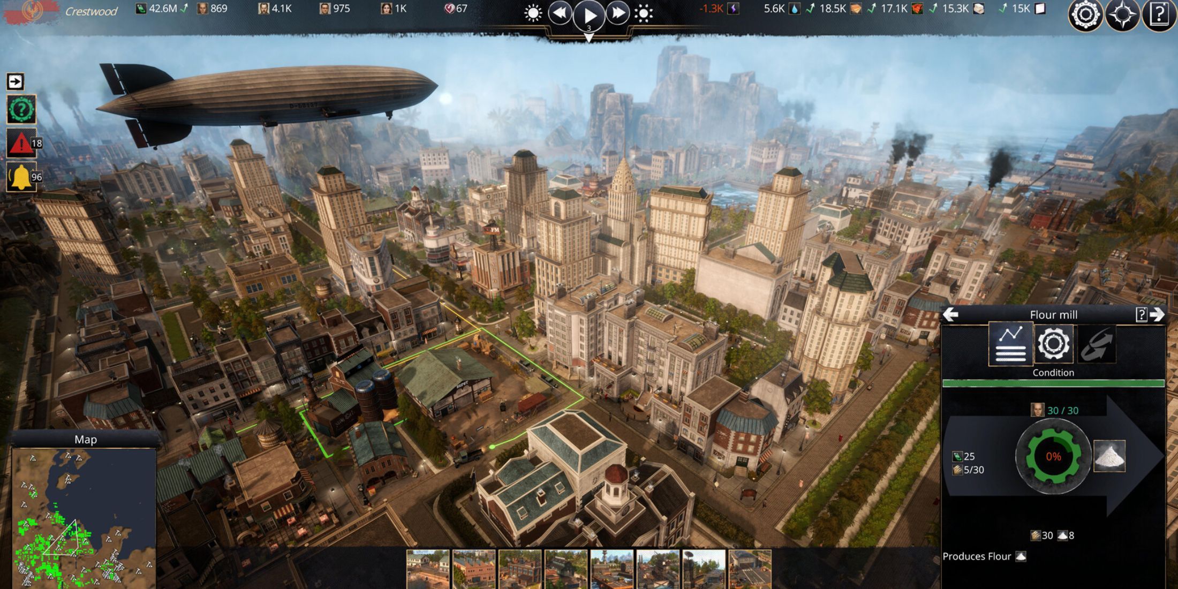The height and width of the screenshot is (589, 1178).
Task: Click the Crestwood city name
Action: [x=91, y=11]
